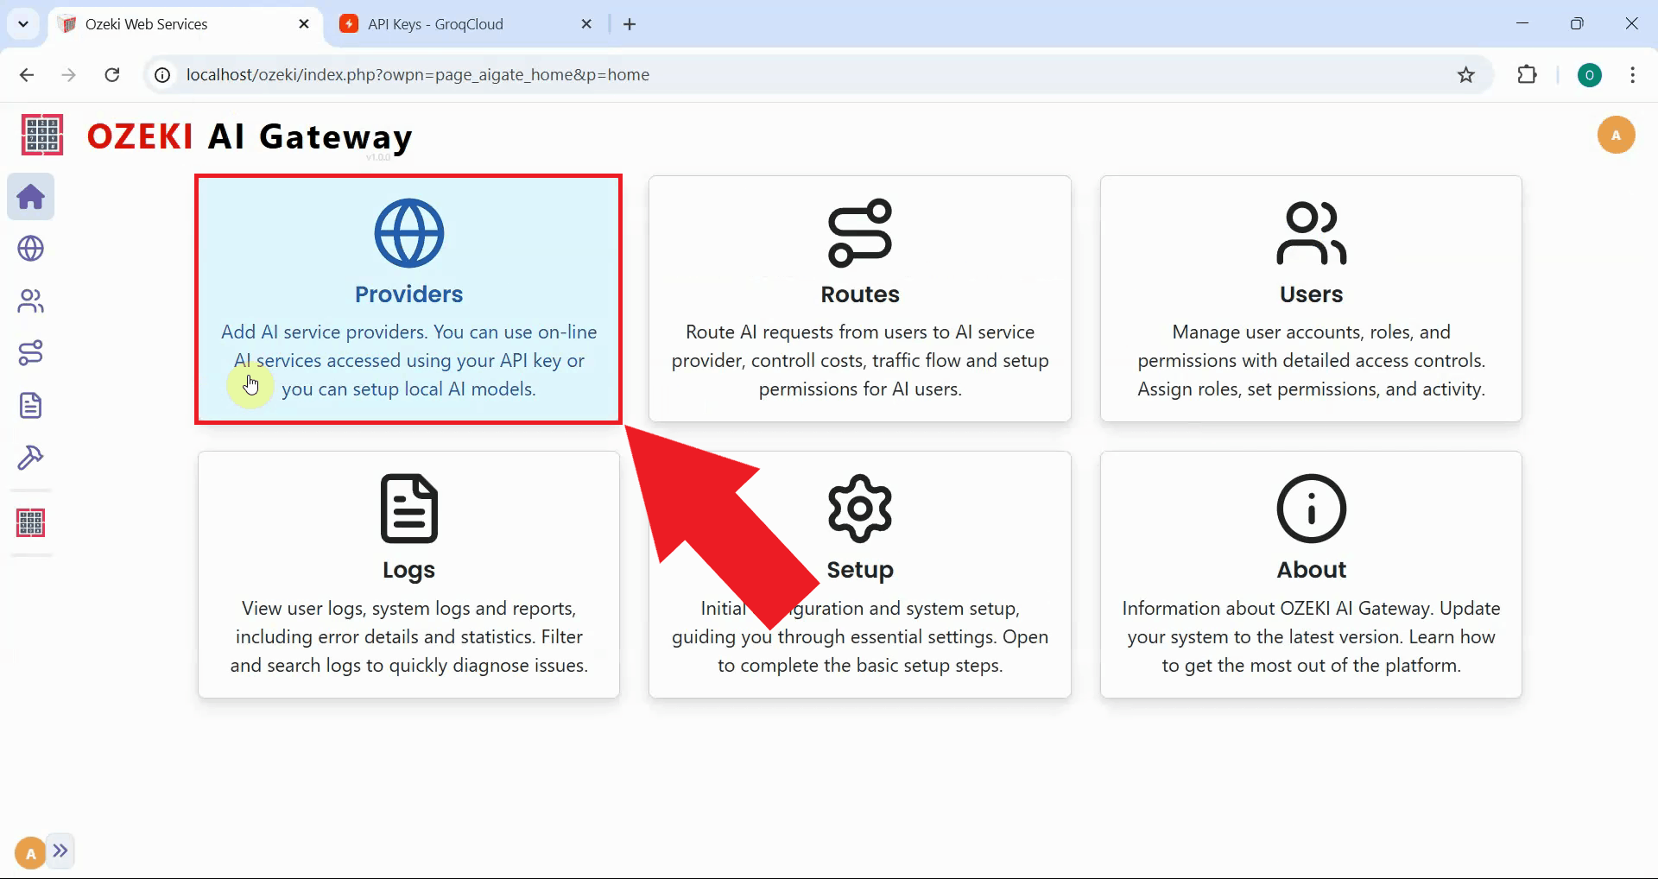Open the Providers card

point(408,298)
